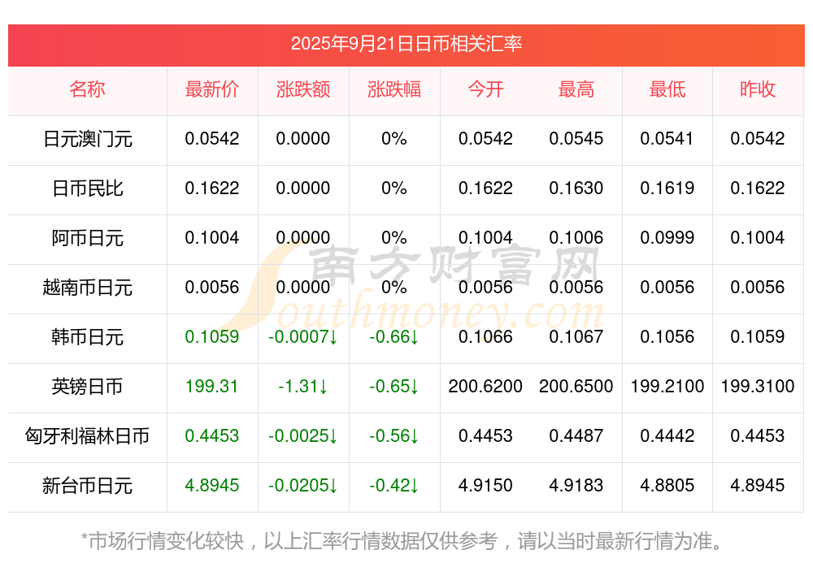Screen dimensions: 813x567
Task: Click the 名称 column header
Action: coord(87,89)
